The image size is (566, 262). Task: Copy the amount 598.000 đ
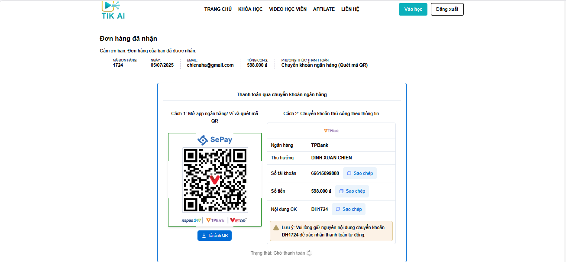pos(352,191)
